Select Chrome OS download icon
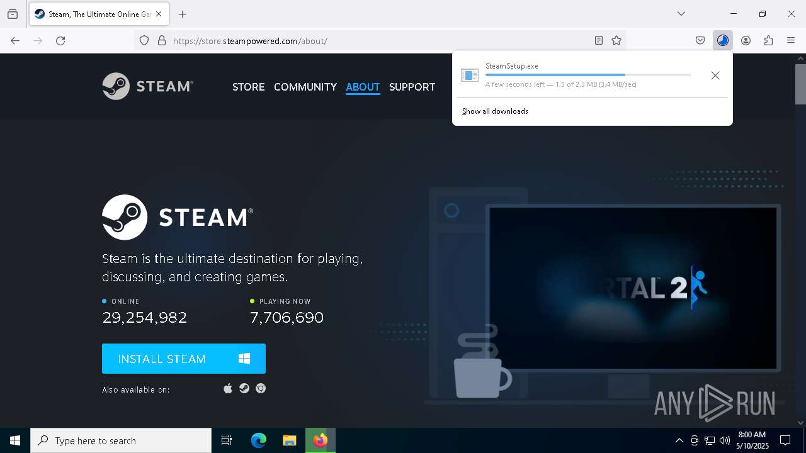The image size is (806, 453). tap(261, 388)
